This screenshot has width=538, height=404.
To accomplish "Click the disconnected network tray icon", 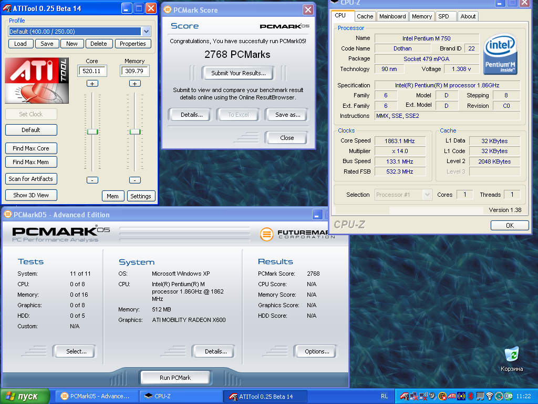I will pyautogui.click(x=414, y=396).
